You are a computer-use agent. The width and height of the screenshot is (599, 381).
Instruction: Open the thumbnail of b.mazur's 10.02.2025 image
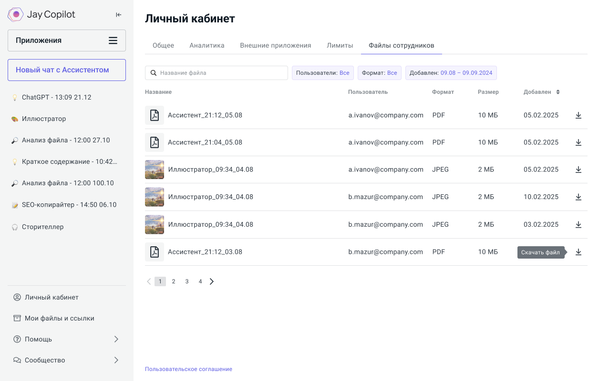(155, 197)
